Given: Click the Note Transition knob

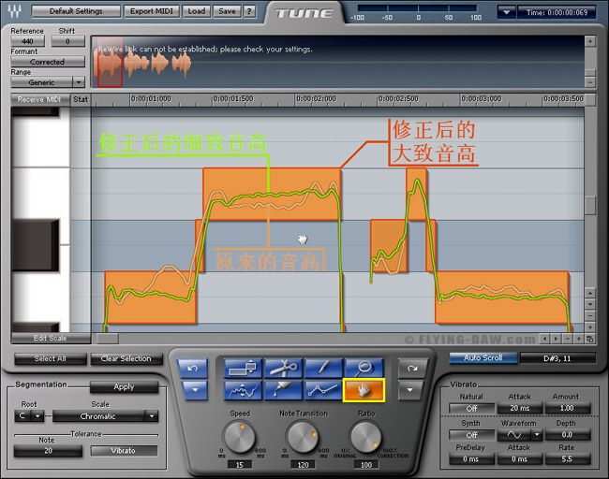Looking at the screenshot, I should point(303,438).
